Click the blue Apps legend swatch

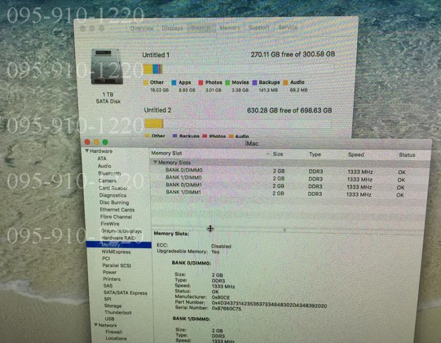(x=174, y=83)
